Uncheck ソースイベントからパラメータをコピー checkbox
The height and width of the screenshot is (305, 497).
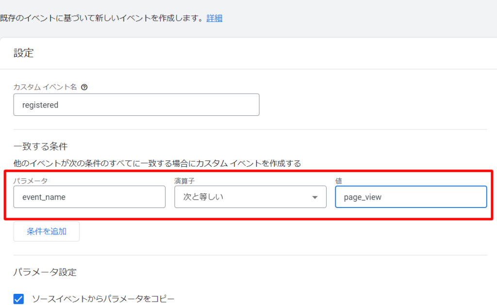click(x=19, y=299)
